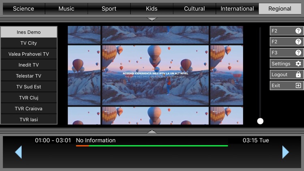
Task: Click the Exit door-arrow icon
Action: 298,85
